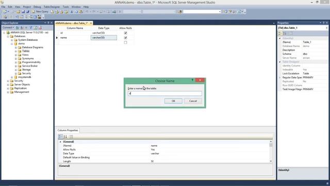Screen dimensions: 330x186
Task: Click the Open File folder icon in toolbar
Action: coord(19,11)
